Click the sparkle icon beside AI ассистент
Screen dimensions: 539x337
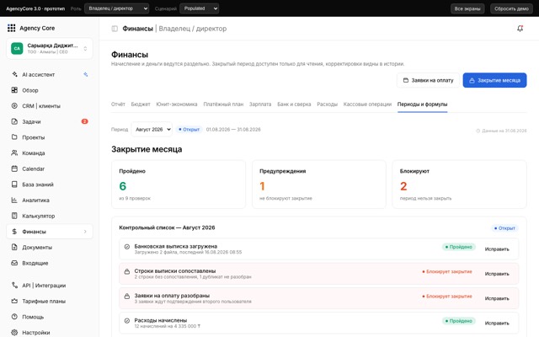tap(85, 74)
